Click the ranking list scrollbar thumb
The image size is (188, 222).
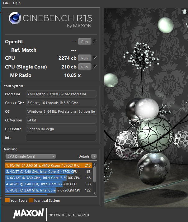click(95, 174)
